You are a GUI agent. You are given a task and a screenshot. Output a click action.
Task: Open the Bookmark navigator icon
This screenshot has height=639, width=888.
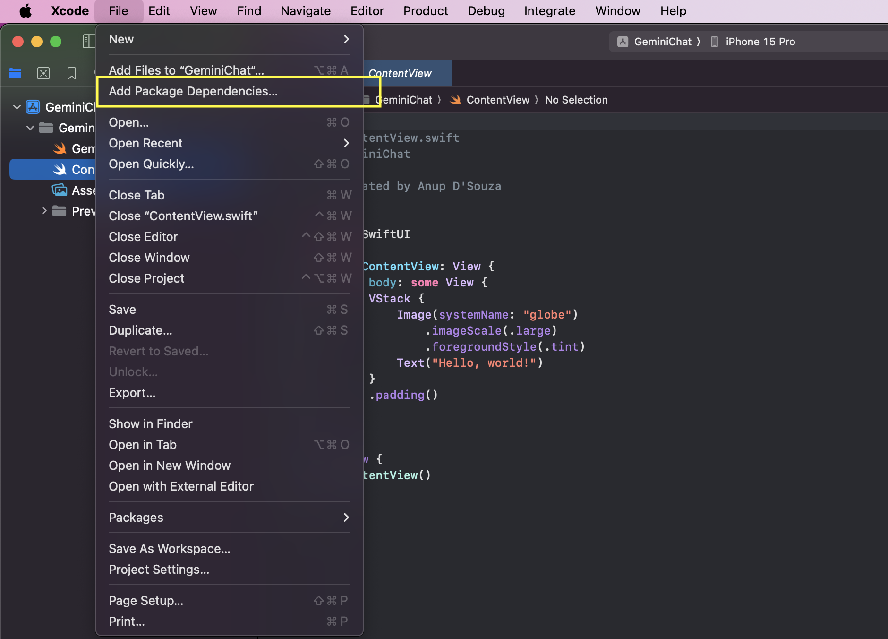pyautogui.click(x=72, y=73)
